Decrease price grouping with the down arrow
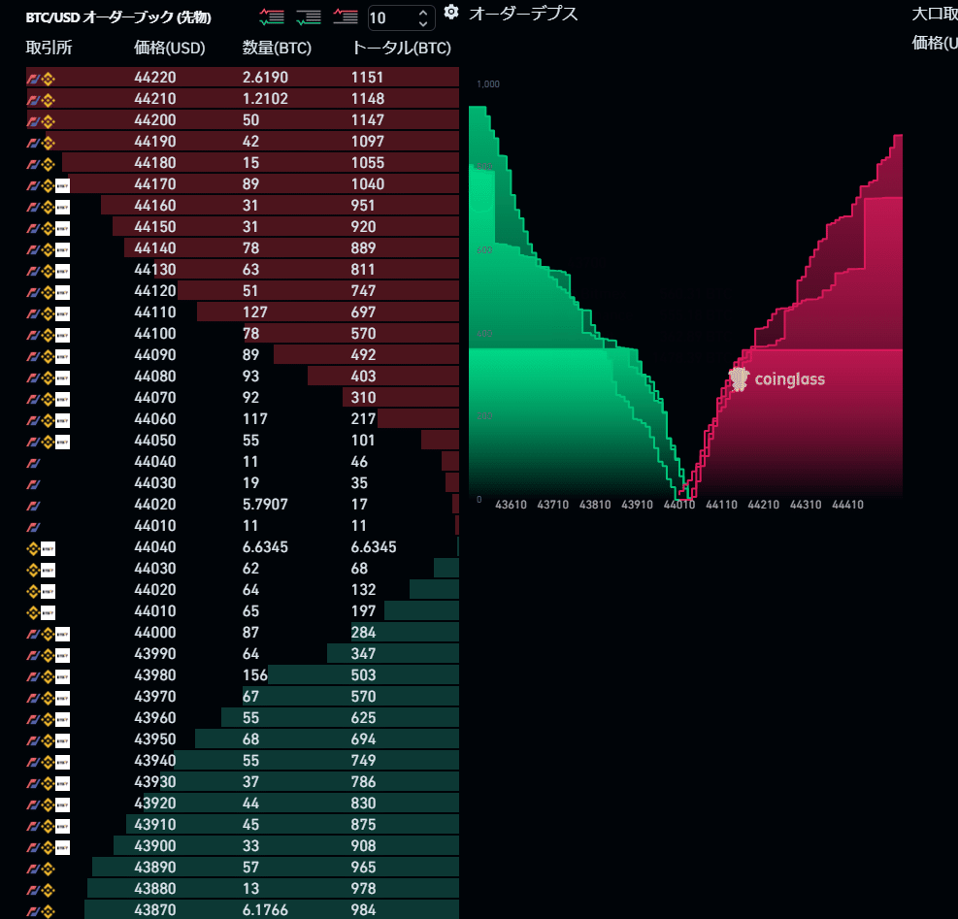 coord(423,23)
